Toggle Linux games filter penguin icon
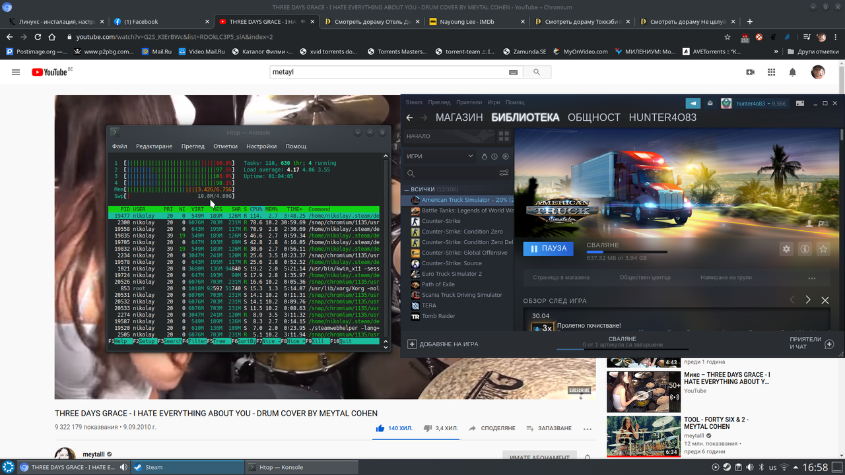Viewport: 845px width, 475px height. click(x=484, y=156)
